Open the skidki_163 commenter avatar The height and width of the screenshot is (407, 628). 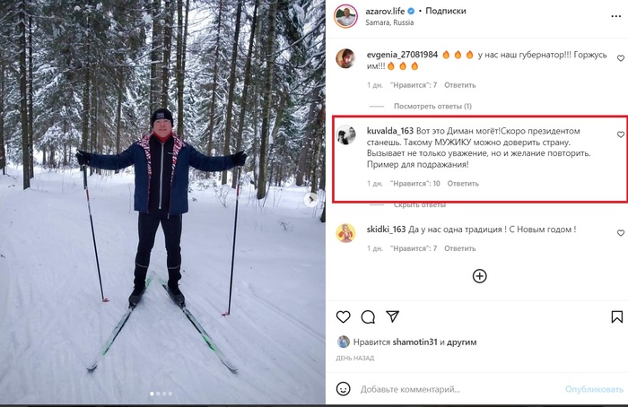[345, 233]
